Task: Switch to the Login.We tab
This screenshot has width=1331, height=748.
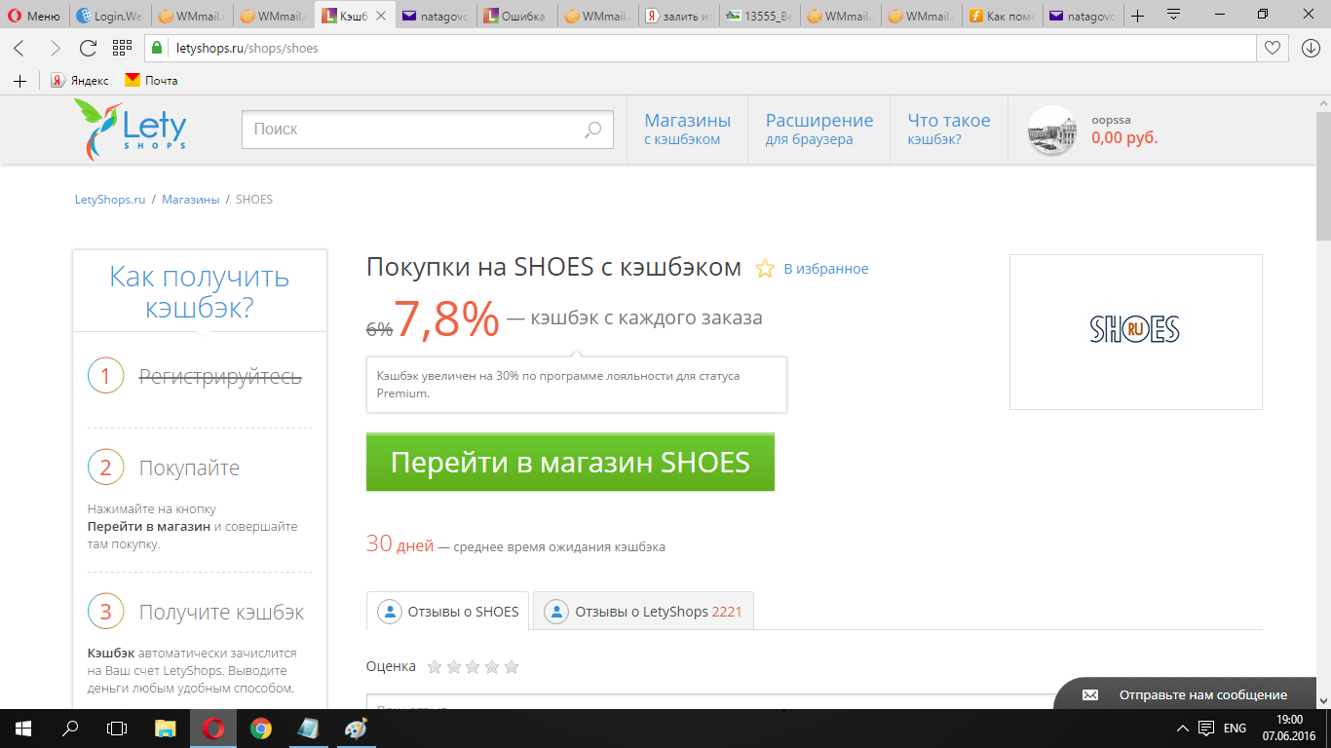Action: [x=110, y=16]
